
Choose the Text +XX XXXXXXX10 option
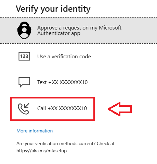(63, 82)
